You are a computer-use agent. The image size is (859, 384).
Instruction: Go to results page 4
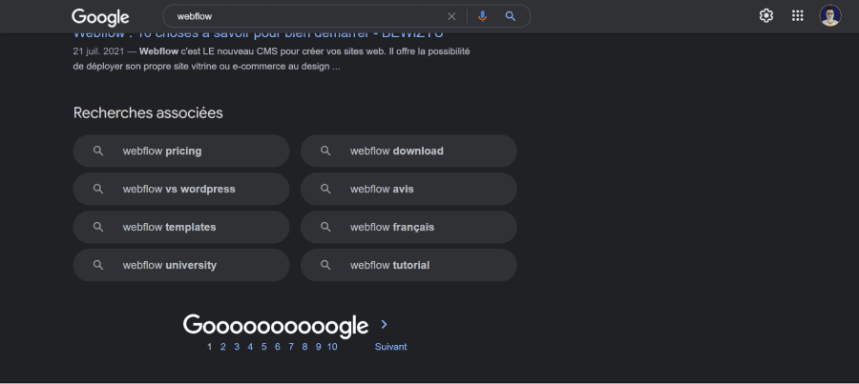(x=250, y=347)
